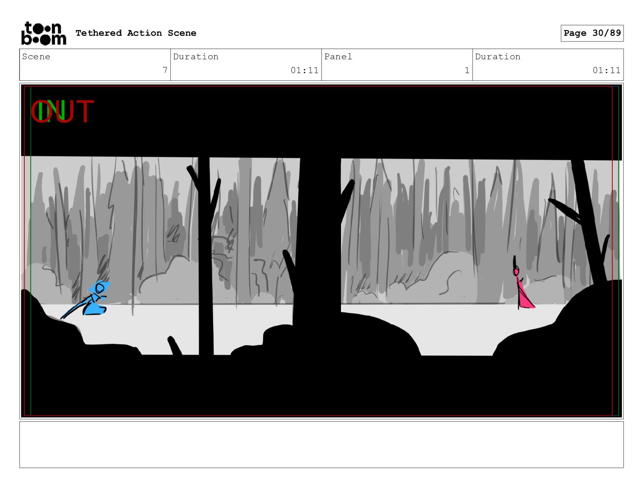Click the empty notes box below the panel

[x=321, y=445]
